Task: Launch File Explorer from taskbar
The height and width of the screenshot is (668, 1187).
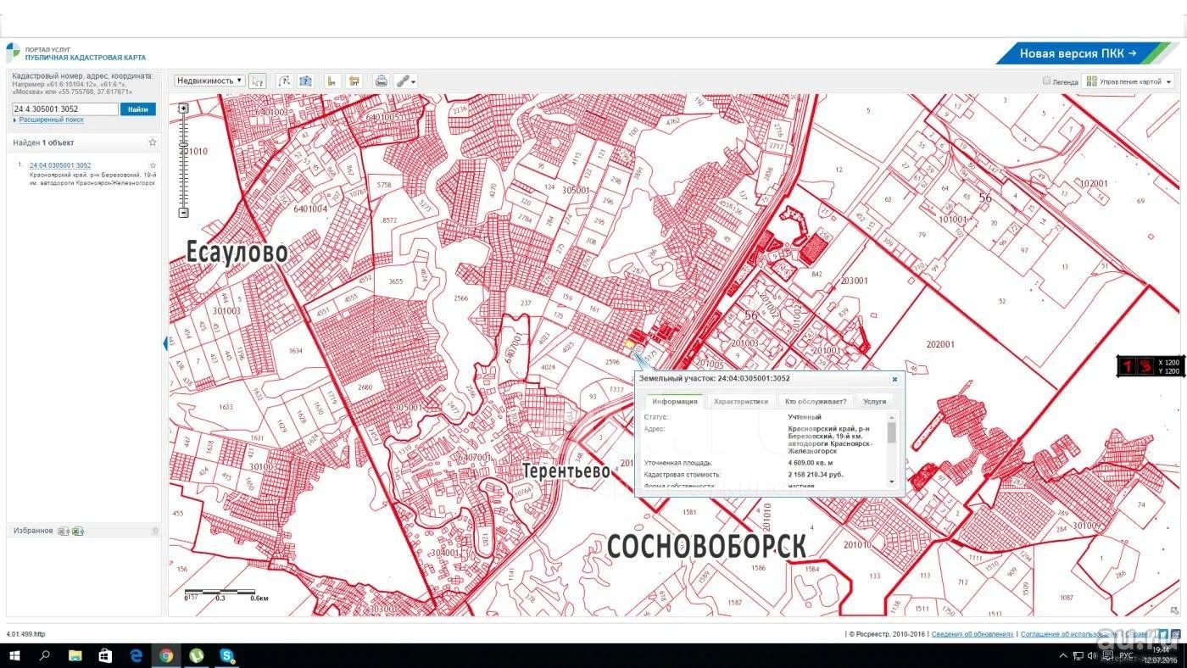Action: (x=75, y=655)
